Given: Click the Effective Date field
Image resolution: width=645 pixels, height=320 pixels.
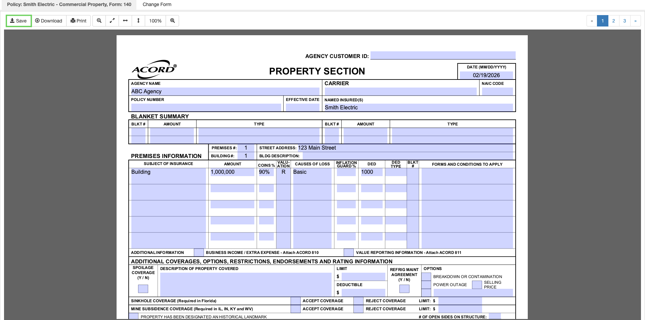Looking at the screenshot, I should tap(302, 107).
